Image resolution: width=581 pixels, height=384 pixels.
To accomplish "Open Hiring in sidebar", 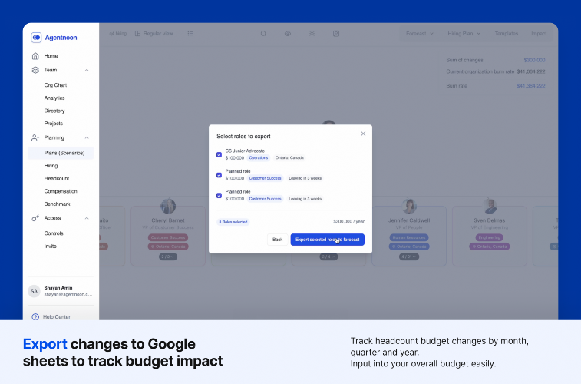I will click(51, 166).
